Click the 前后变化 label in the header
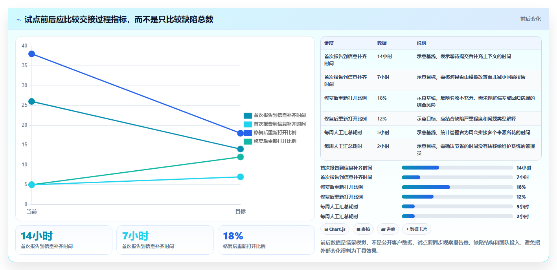557x270 pixels. (530, 19)
